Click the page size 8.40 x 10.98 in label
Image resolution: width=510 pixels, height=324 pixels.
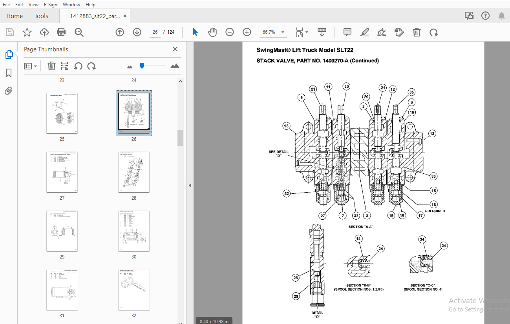(214, 321)
